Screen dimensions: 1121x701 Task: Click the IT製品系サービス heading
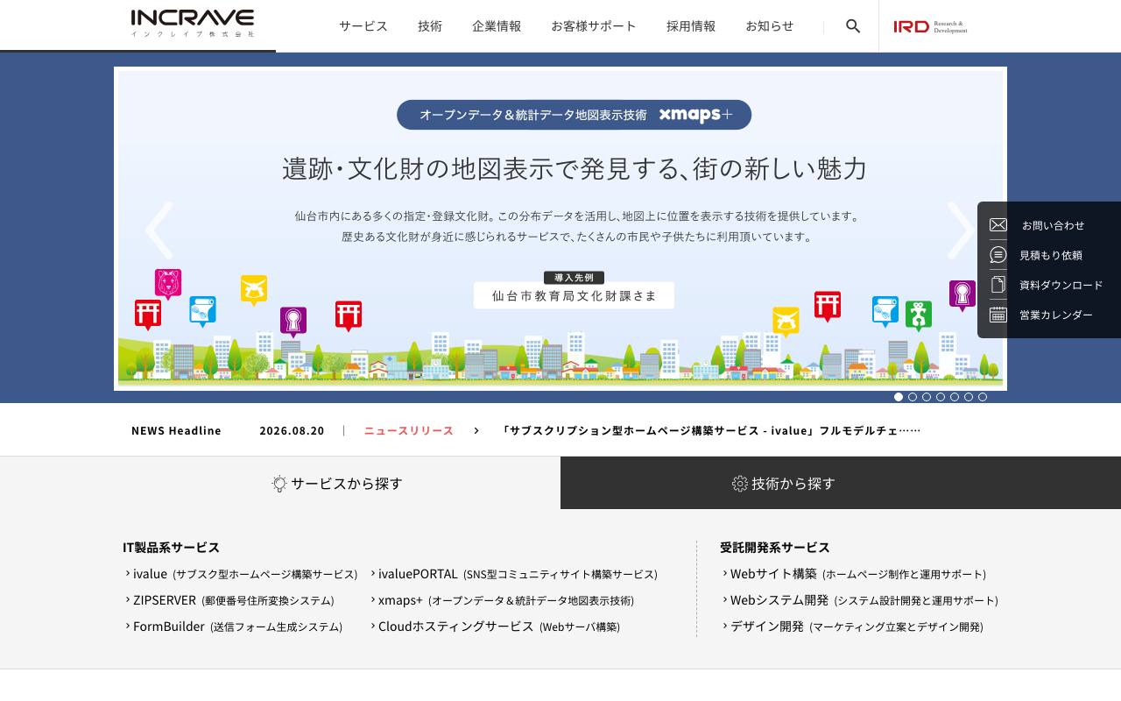[x=172, y=548]
